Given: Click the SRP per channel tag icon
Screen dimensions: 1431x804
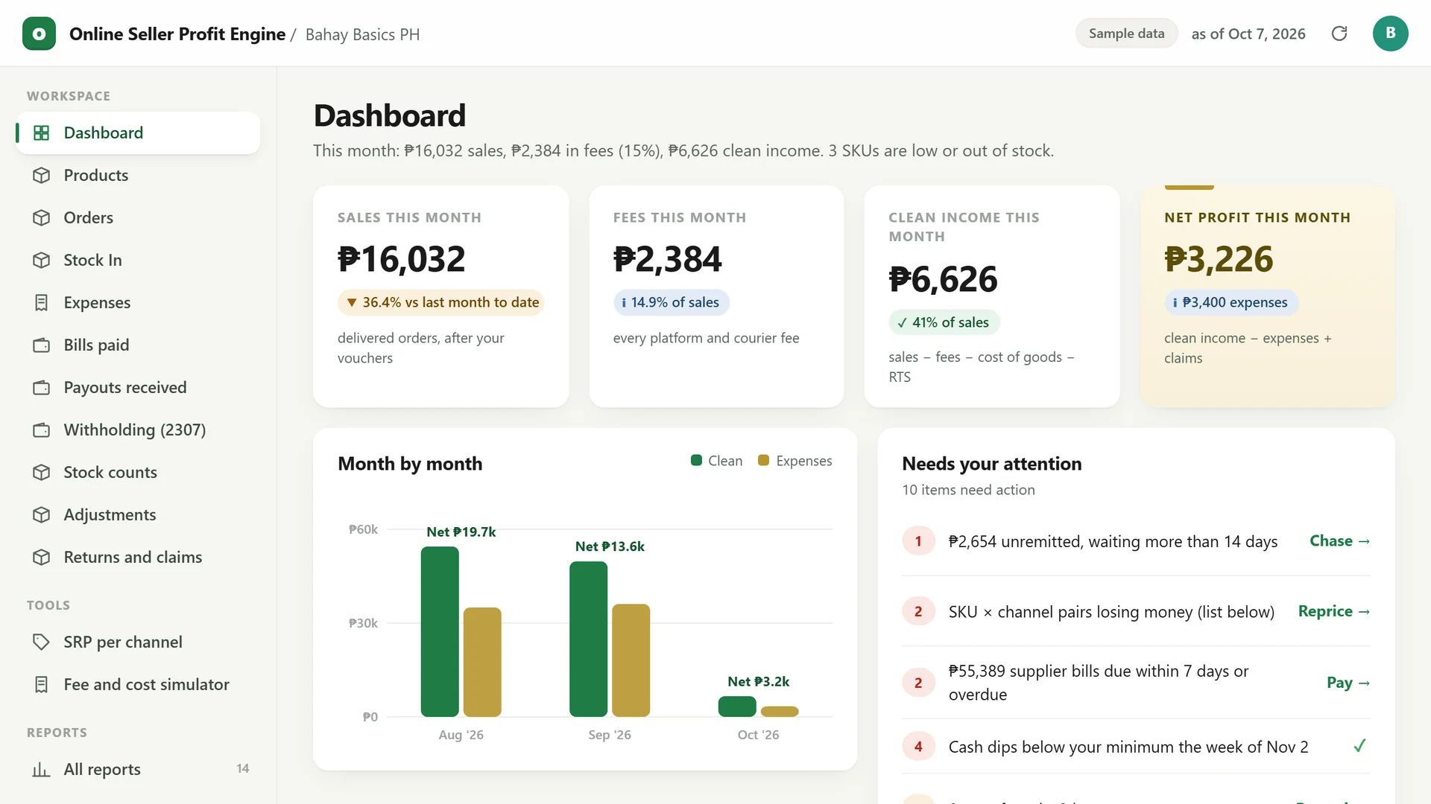Looking at the screenshot, I should tap(42, 642).
